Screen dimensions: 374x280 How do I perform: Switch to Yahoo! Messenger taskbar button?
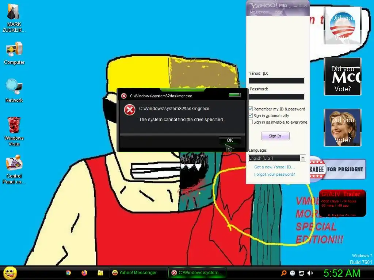[138, 273]
